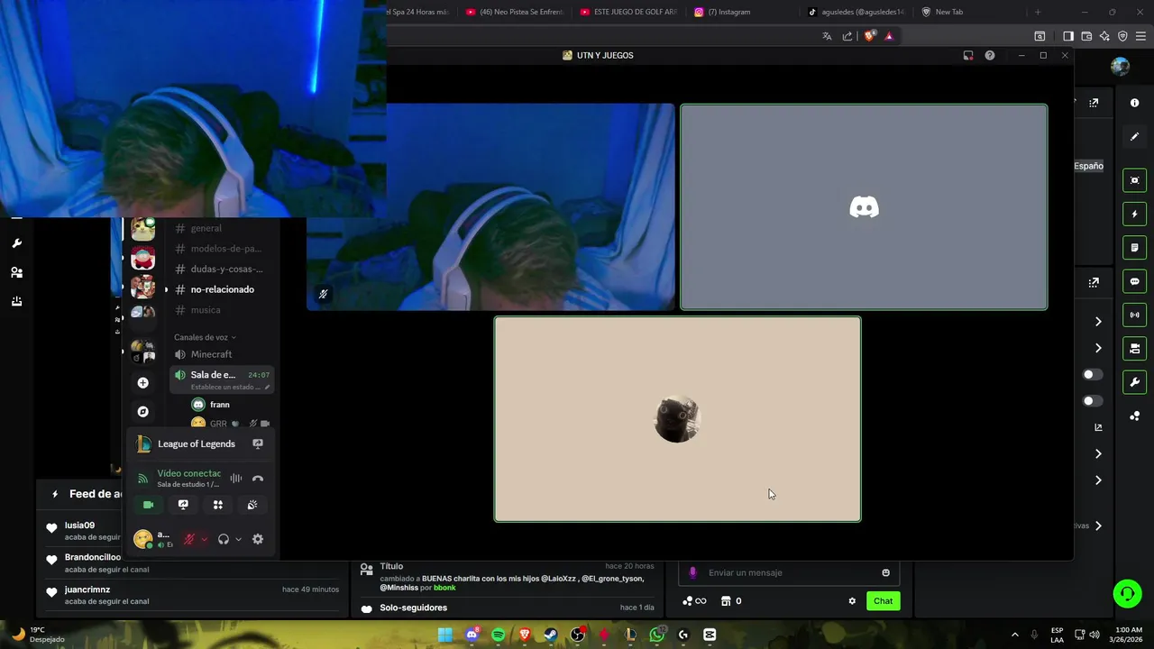This screenshot has height=649, width=1154.
Task: Open the modelos-de-pa channel
Action: pyautogui.click(x=222, y=249)
